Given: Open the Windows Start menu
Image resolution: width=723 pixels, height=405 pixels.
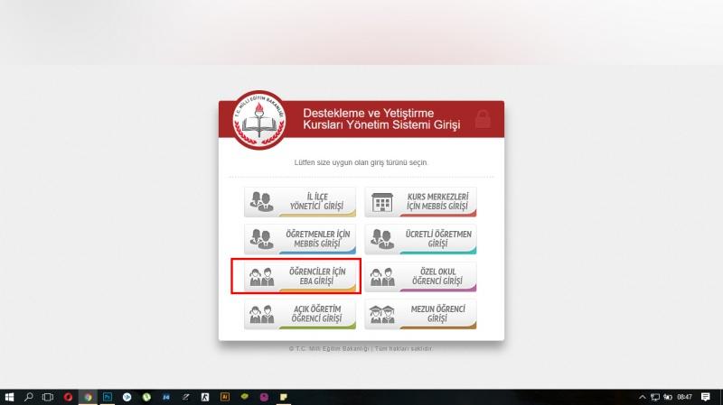Looking at the screenshot, I should (x=9, y=397).
